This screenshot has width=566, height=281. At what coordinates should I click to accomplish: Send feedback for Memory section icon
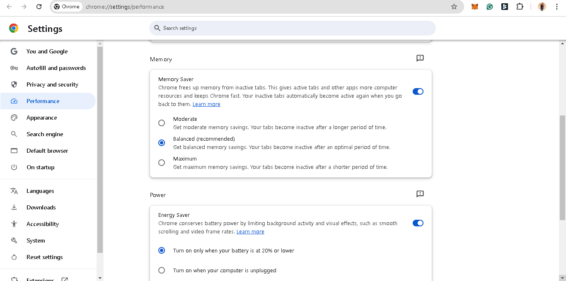click(420, 58)
